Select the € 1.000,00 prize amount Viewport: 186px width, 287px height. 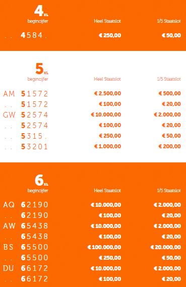[x=107, y=146]
